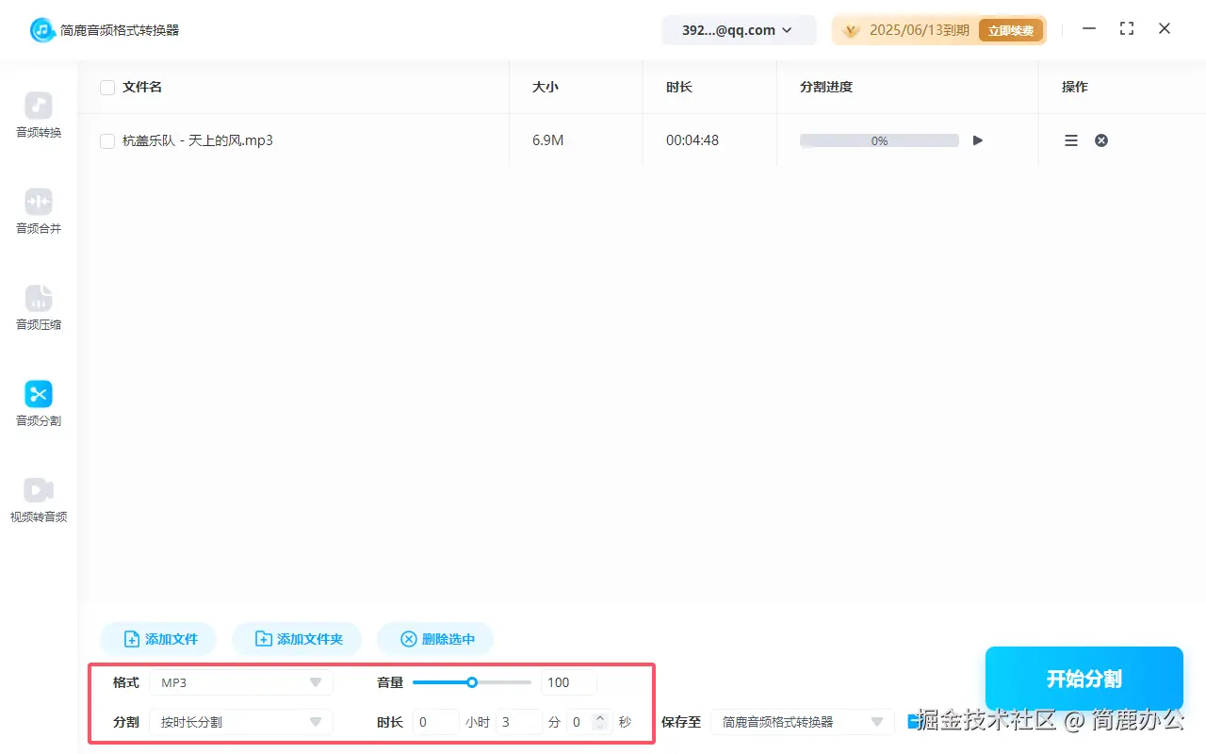
Task: Minimize the converter window
Action: point(1089,28)
